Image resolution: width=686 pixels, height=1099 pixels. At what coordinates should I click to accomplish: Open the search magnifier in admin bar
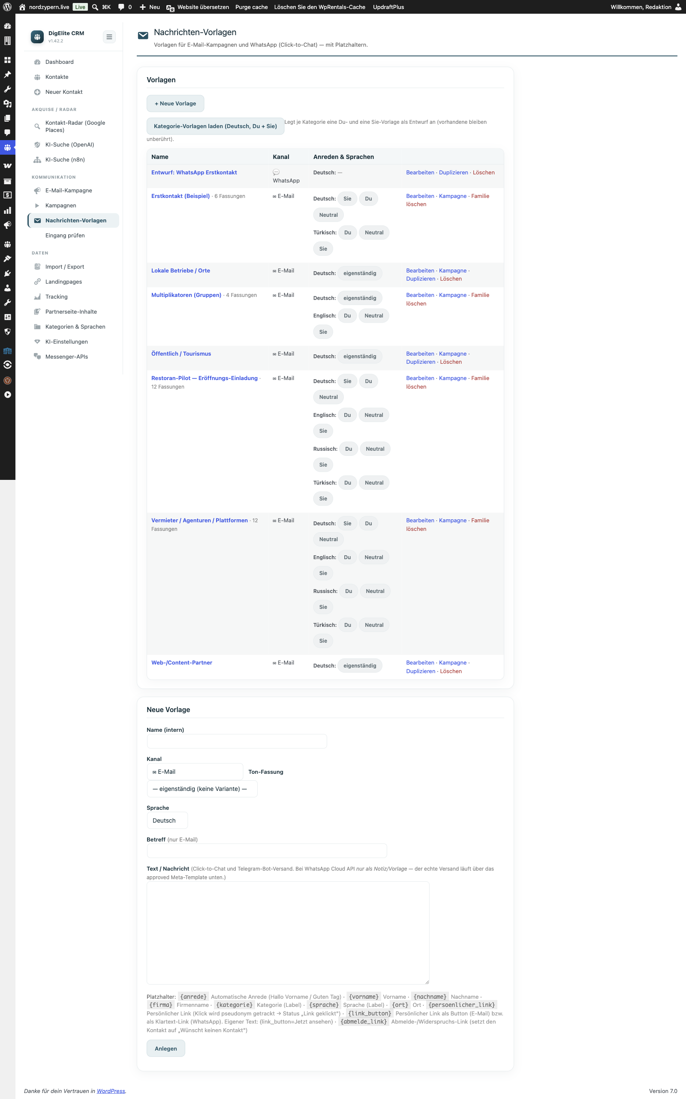(95, 7)
